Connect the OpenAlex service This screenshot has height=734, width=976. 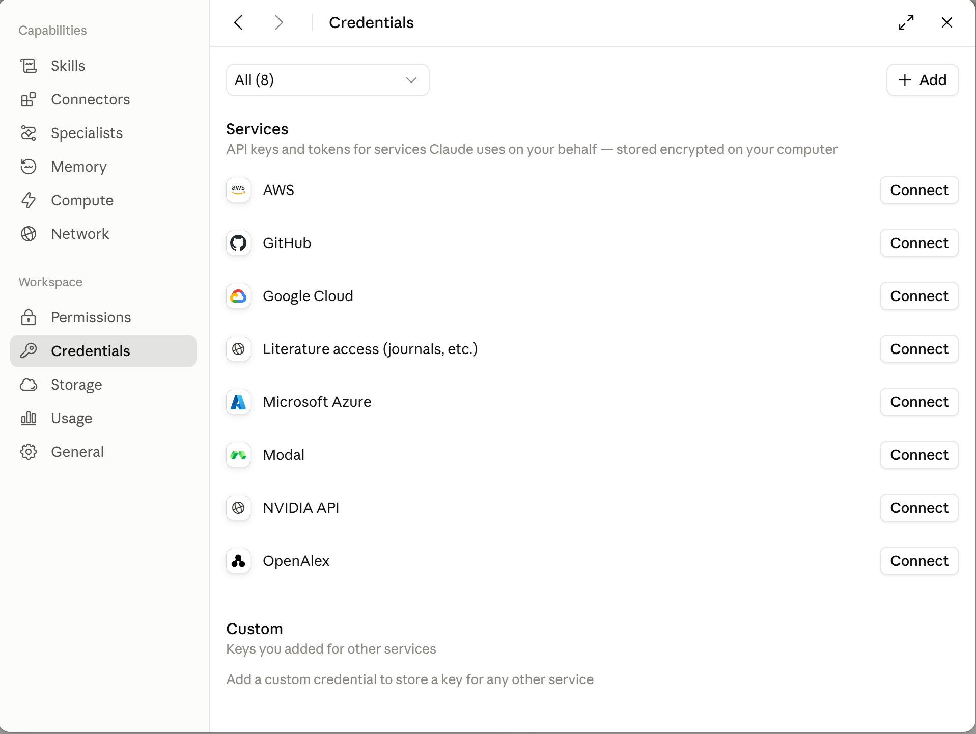point(919,561)
